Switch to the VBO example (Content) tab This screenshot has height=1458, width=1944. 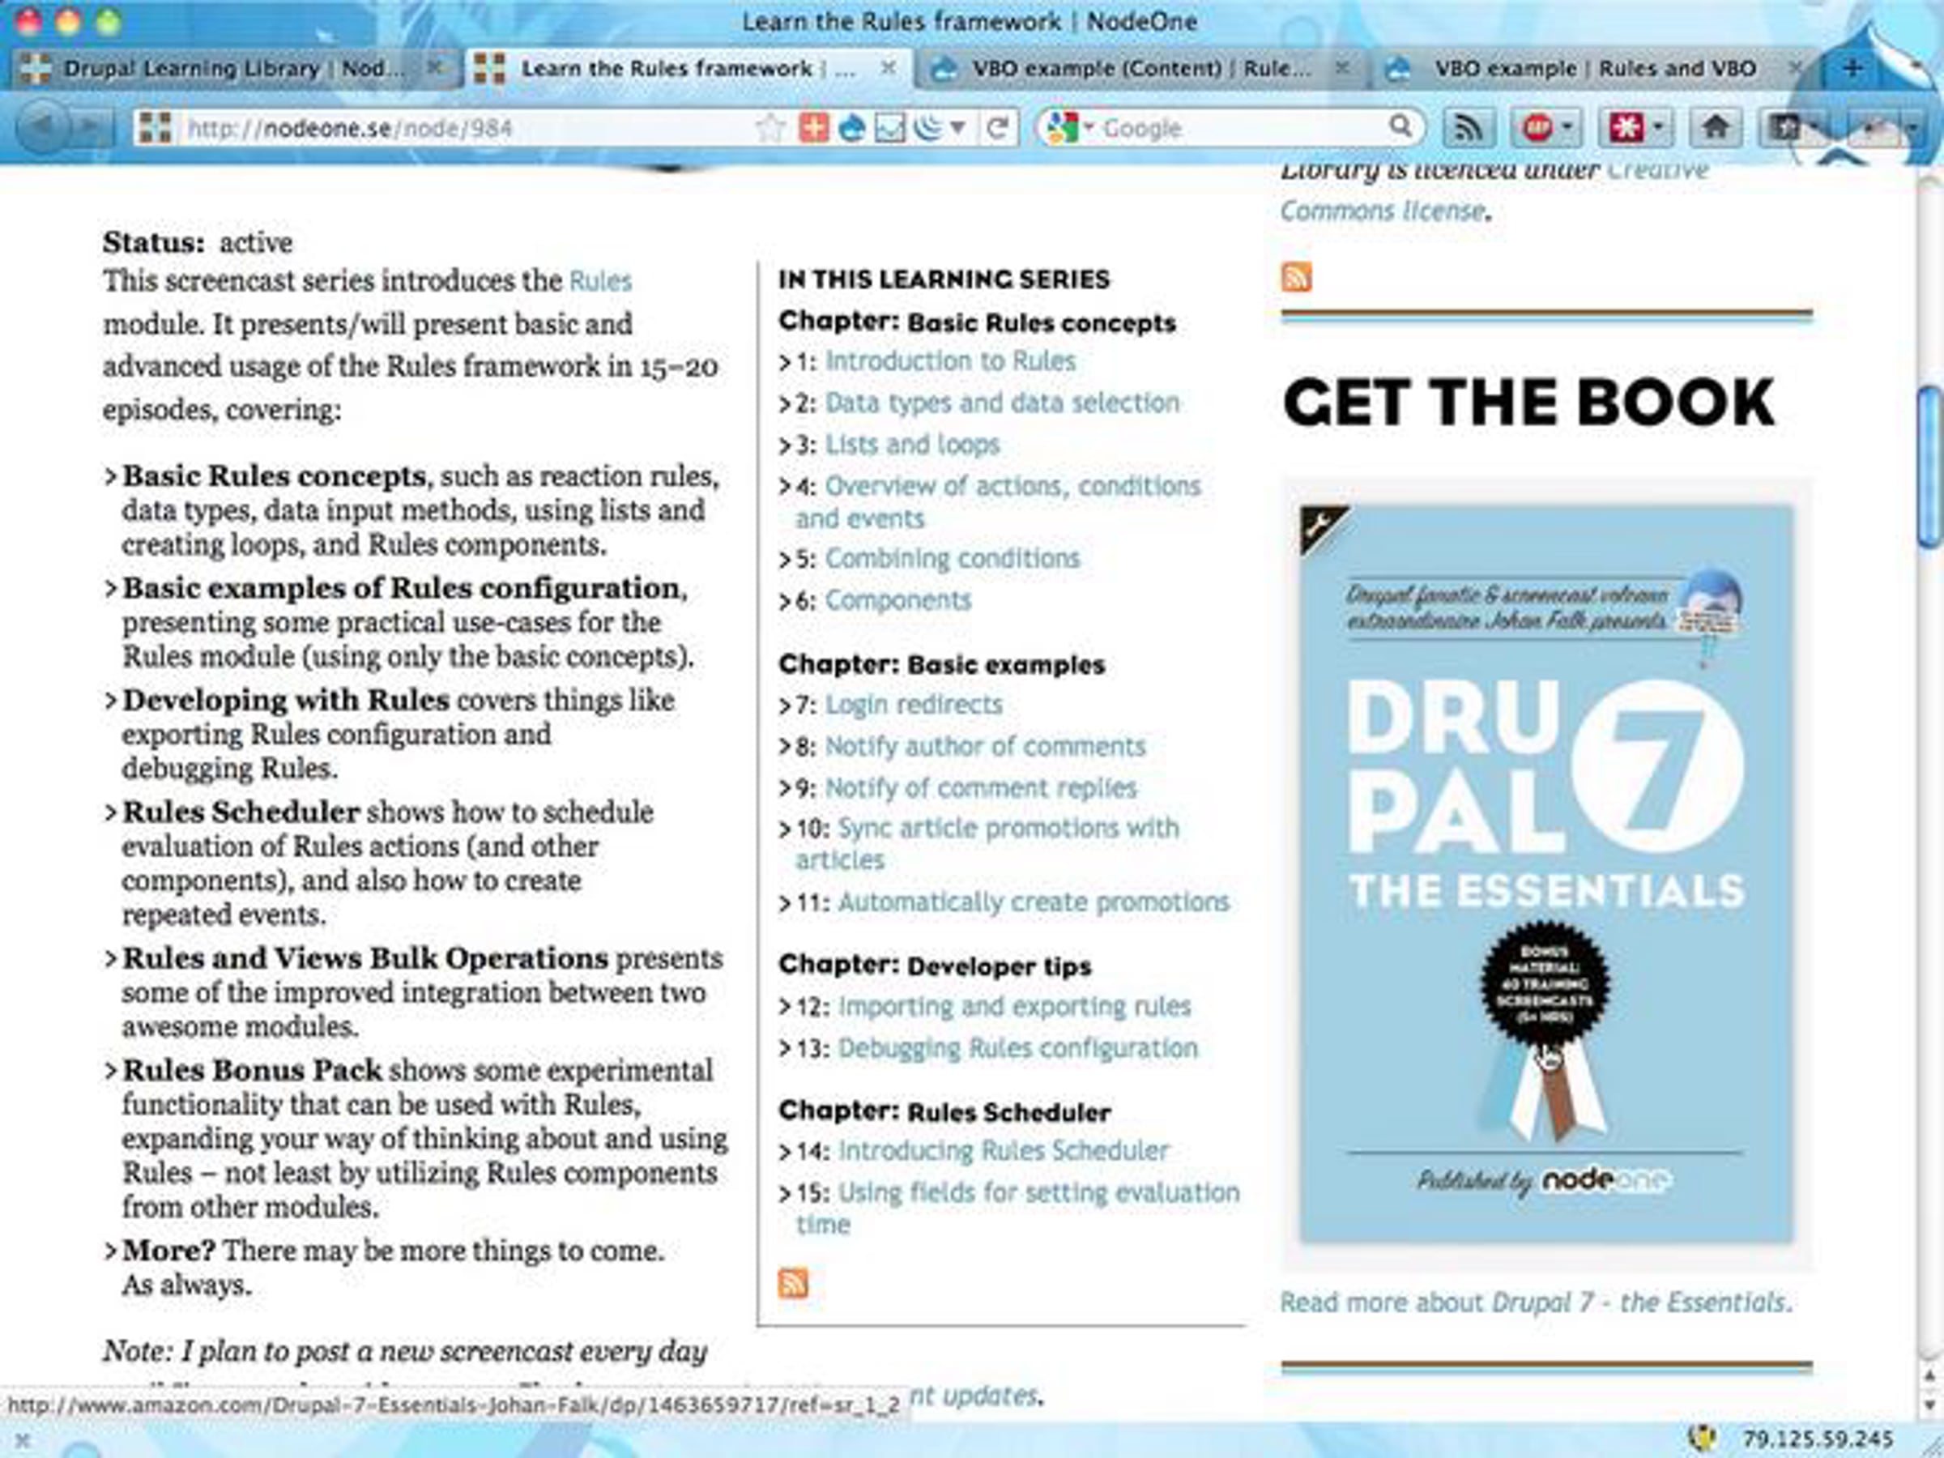pos(1140,69)
